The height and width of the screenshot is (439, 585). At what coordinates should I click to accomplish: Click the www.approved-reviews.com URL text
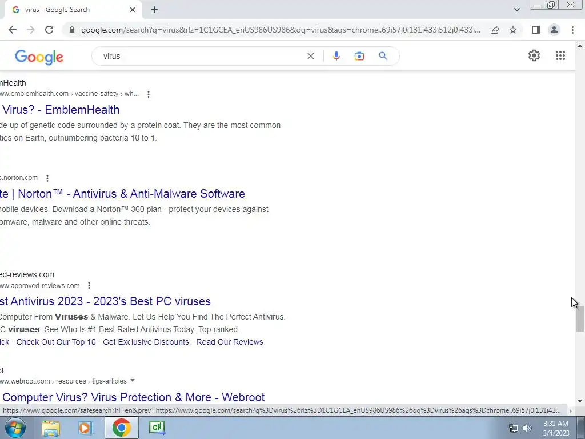(40, 286)
